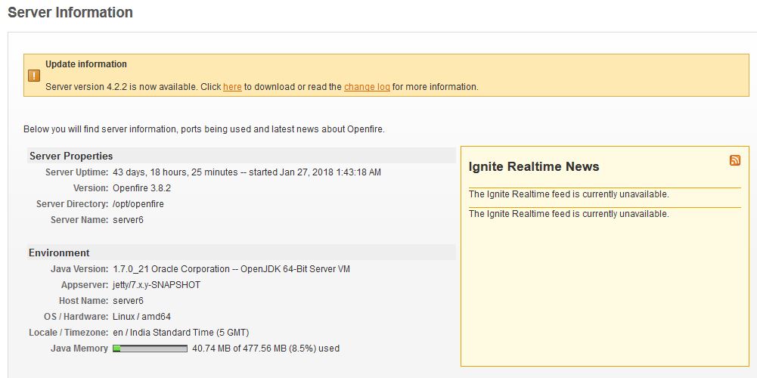Image resolution: width=757 pixels, height=378 pixels.
Task: Select the 'Openfire 3.8.2' version value
Action: [x=142, y=187]
